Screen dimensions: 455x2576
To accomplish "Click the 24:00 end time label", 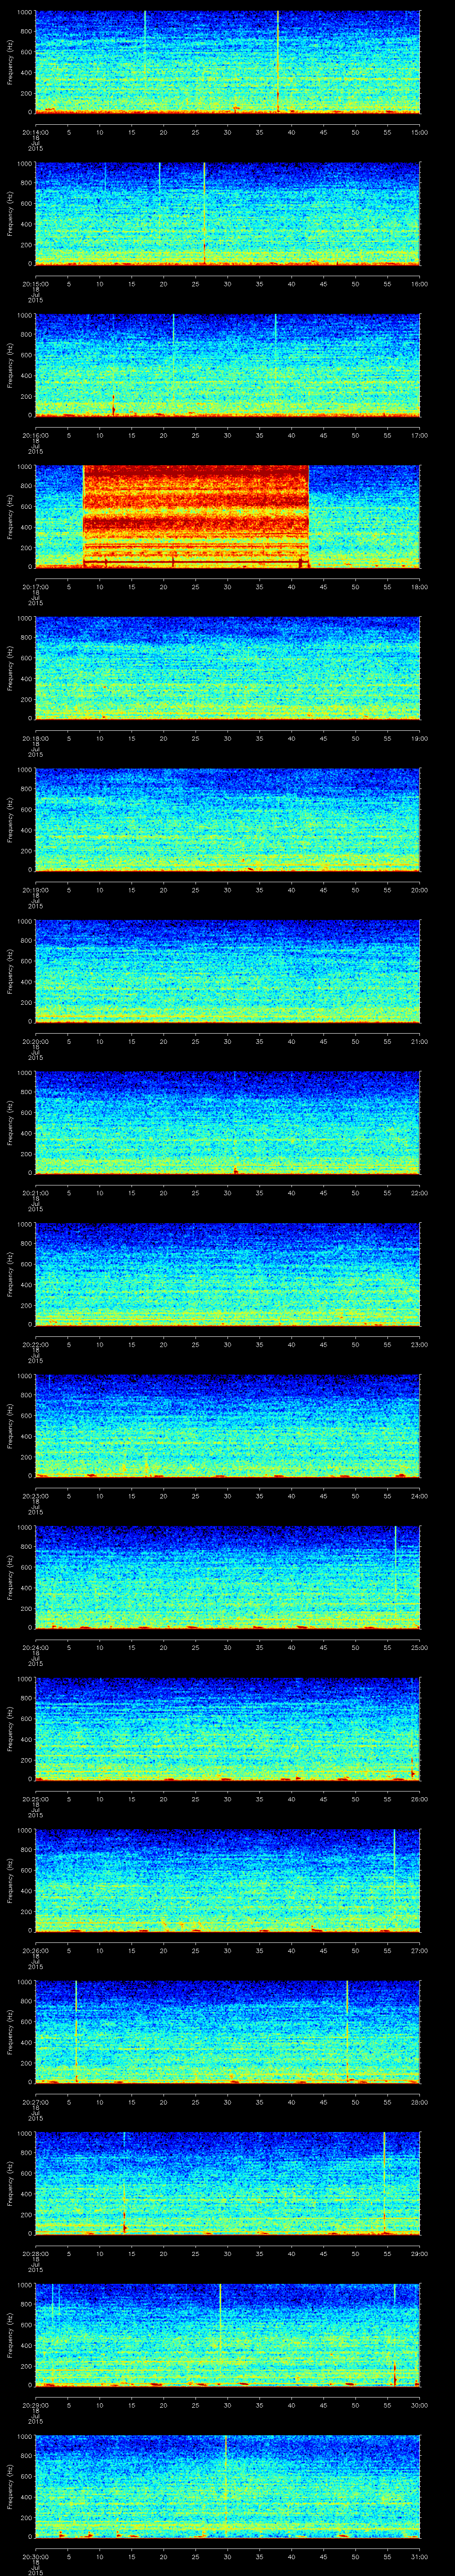I will tap(420, 1495).
